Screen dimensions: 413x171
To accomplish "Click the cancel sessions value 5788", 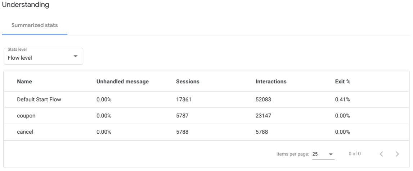I will (182, 132).
